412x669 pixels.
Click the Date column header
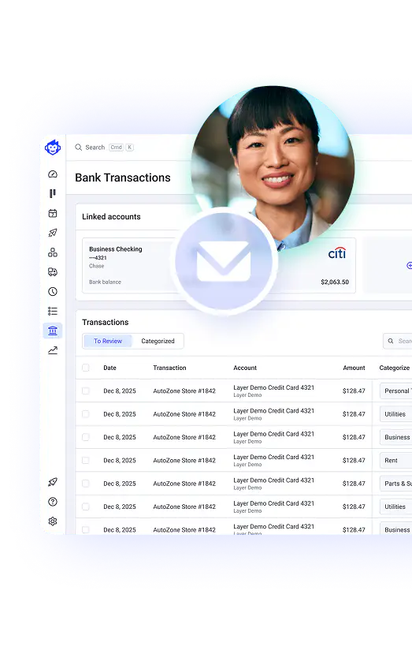pos(110,368)
